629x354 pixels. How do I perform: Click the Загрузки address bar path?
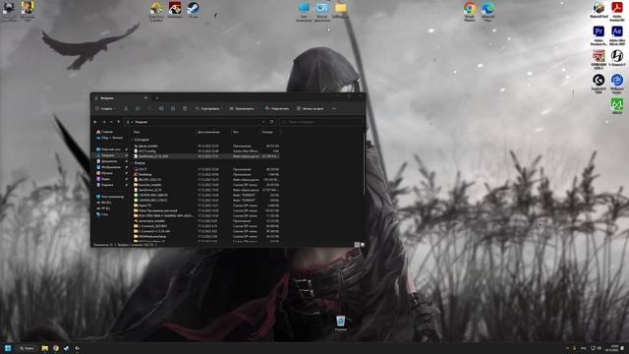click(142, 122)
